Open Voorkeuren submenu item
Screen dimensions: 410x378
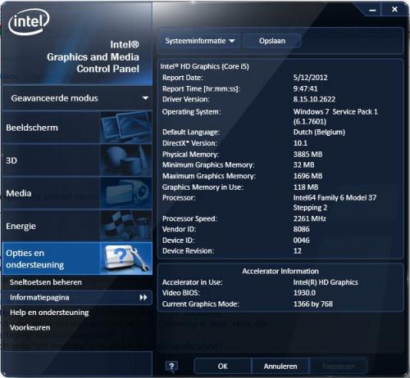coord(30,327)
